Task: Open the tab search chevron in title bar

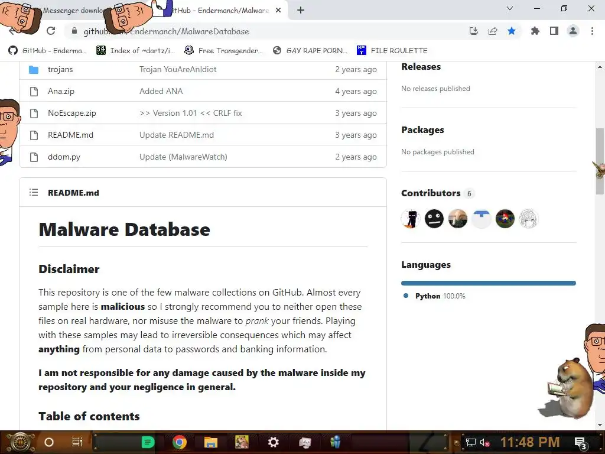Action: click(510, 8)
